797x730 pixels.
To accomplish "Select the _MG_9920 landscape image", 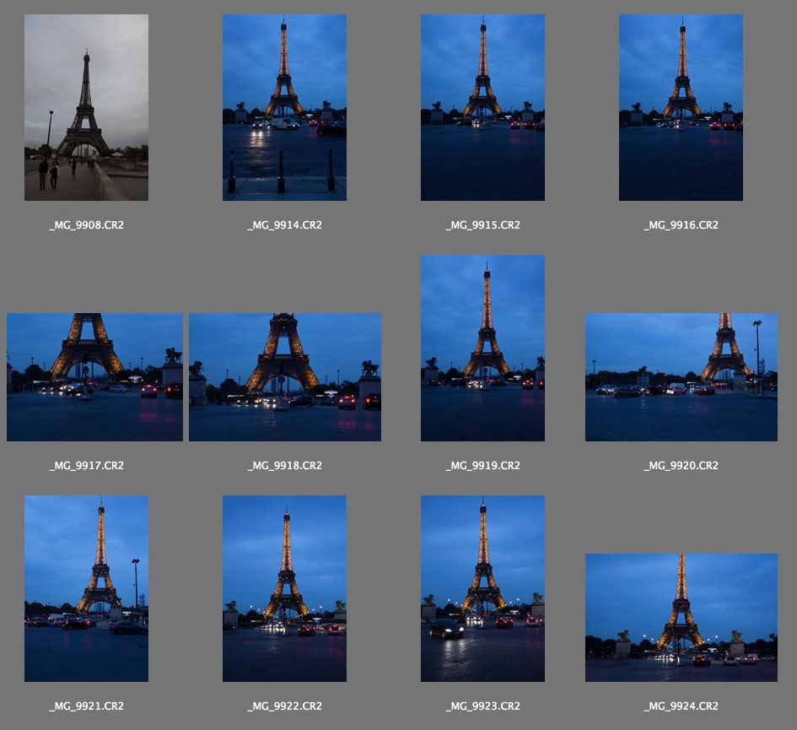I will point(681,377).
